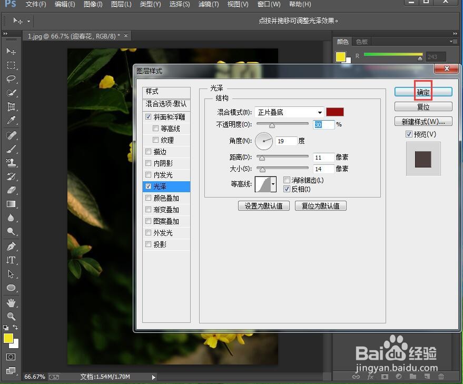Image resolution: width=463 pixels, height=384 pixels.
Task: Select the Blur tool
Action: click(11, 218)
